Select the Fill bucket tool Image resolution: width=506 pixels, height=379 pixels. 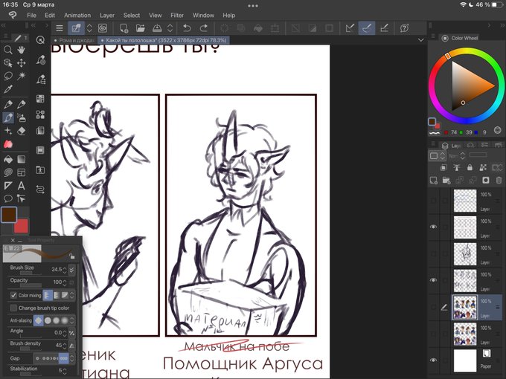click(8, 159)
